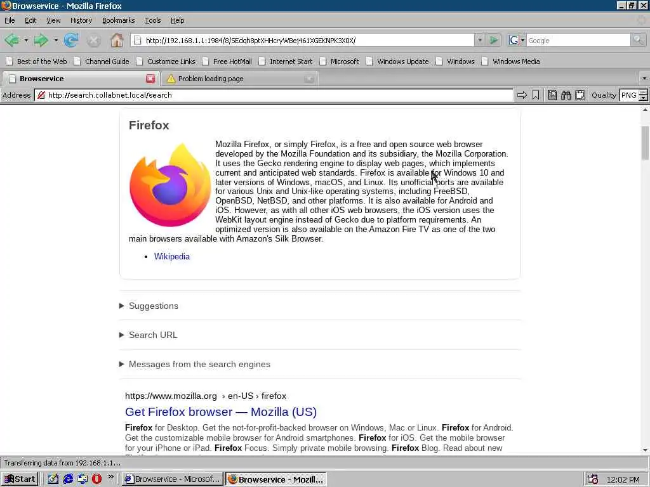The height and width of the screenshot is (487, 650).
Task: Click the Firefox logo image in infobox
Action: pyautogui.click(x=170, y=185)
